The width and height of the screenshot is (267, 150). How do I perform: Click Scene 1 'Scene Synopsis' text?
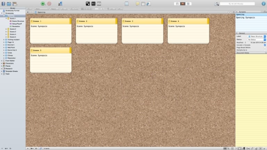pyautogui.click(x=39, y=26)
